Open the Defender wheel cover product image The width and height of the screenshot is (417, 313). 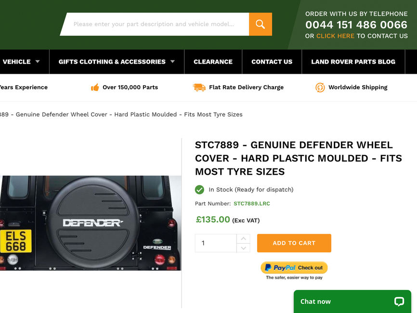point(91,223)
